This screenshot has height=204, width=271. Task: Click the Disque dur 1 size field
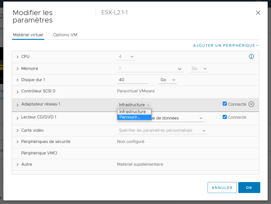click(x=132, y=80)
